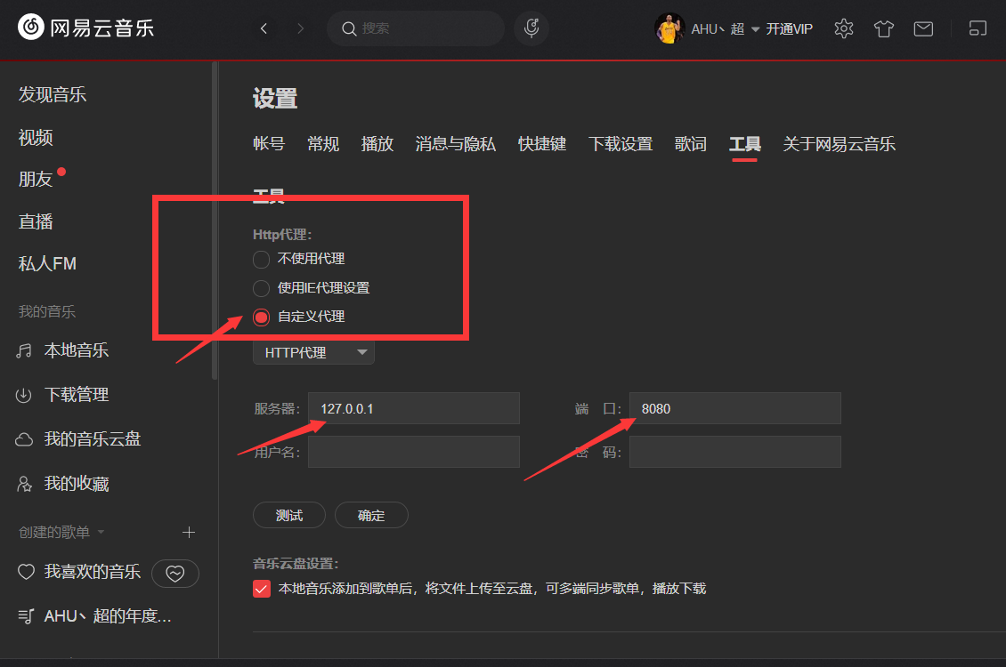Click the 用户名 input field
Image resolution: width=1006 pixels, height=667 pixels.
pos(414,452)
